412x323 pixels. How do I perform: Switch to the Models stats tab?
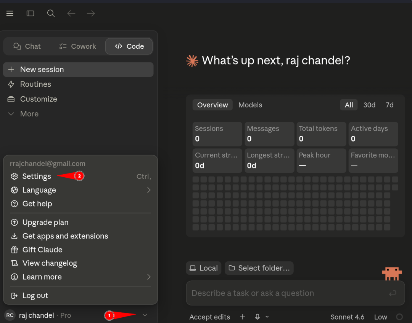coord(250,105)
